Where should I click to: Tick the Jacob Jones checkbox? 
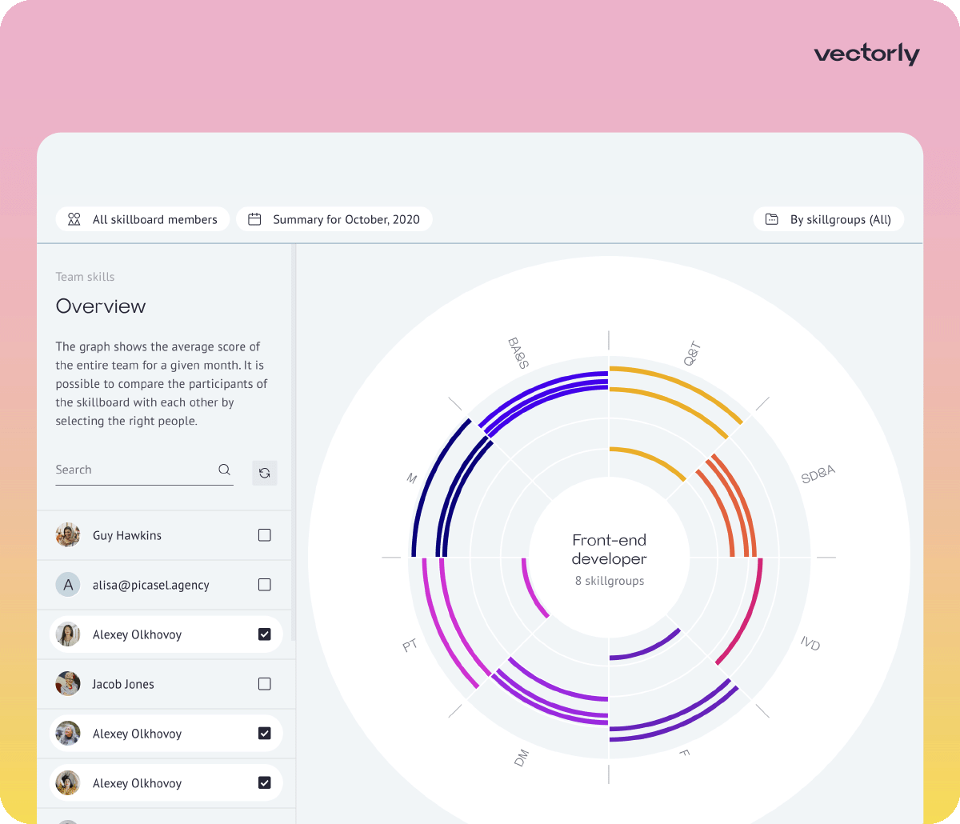coord(265,684)
